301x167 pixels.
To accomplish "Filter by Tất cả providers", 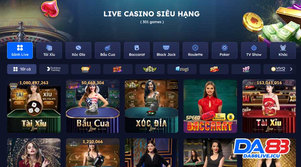I will tap(22, 69).
